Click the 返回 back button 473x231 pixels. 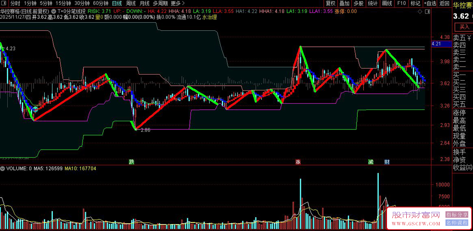[x=444, y=3]
